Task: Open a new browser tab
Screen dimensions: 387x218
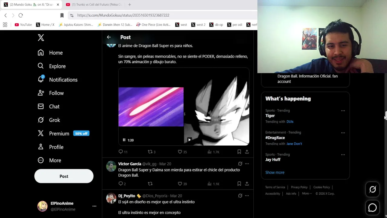Action: tap(129, 5)
